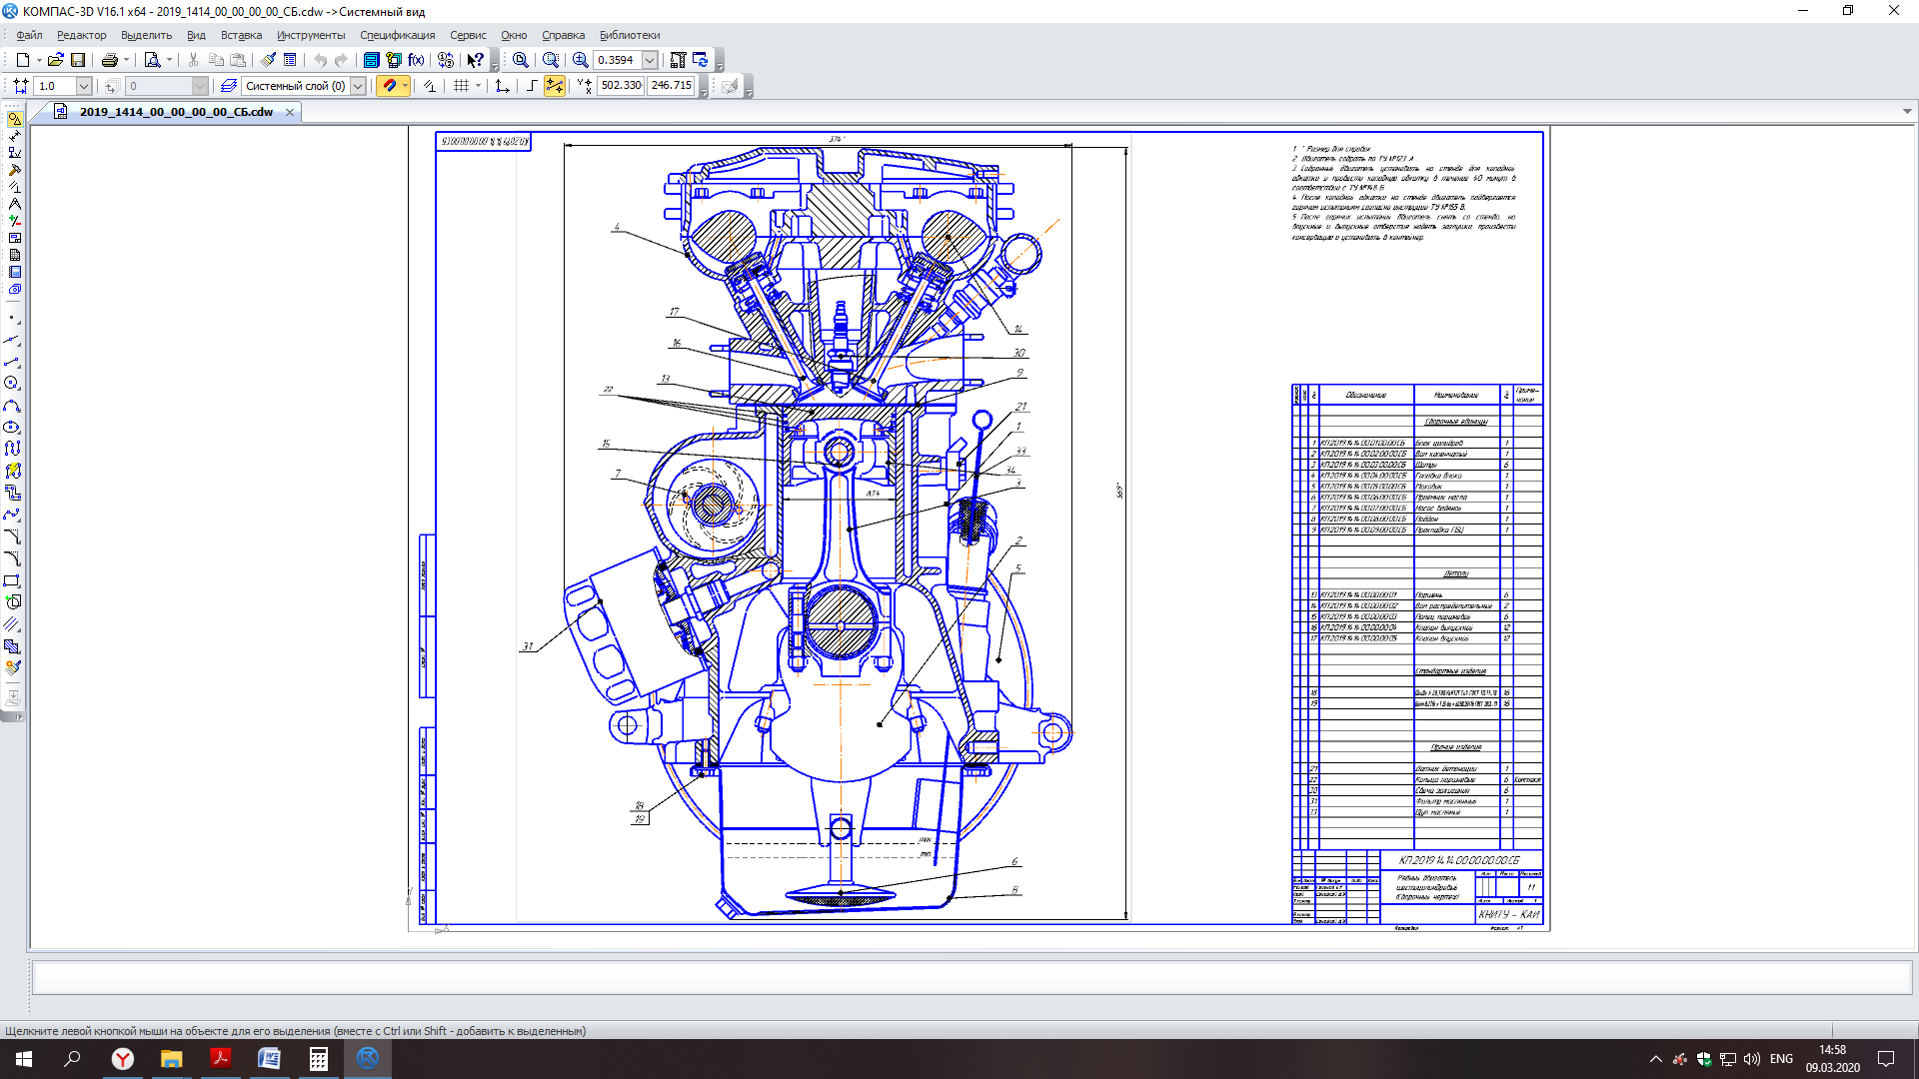Toggle the highlighted rounding button
1919x1079 pixels.
[554, 86]
